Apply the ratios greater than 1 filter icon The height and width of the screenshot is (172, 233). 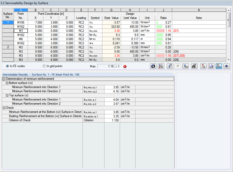185,66
